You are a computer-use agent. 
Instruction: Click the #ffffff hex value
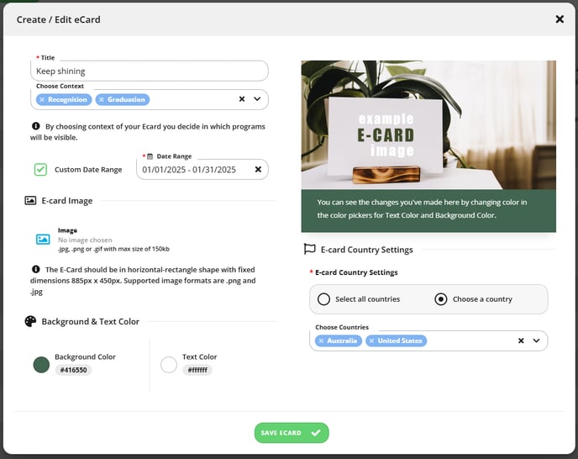pos(197,370)
